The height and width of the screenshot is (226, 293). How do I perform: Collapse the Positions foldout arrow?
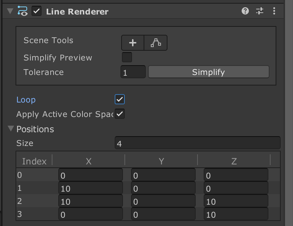click(11, 129)
